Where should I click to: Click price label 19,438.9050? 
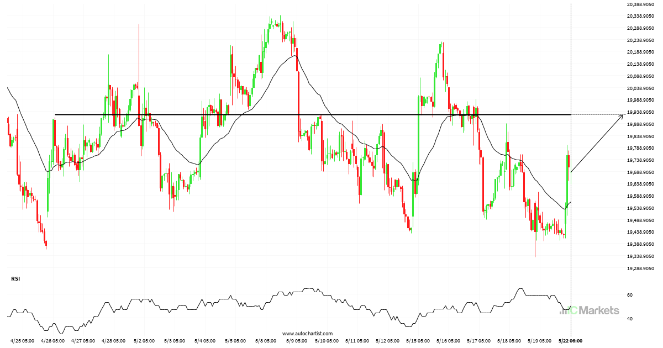click(x=641, y=233)
